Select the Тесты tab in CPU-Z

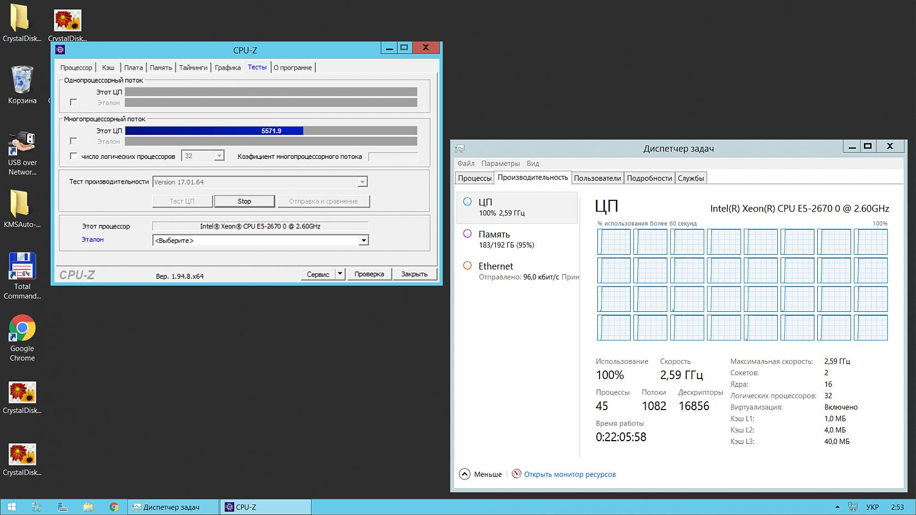click(x=257, y=67)
